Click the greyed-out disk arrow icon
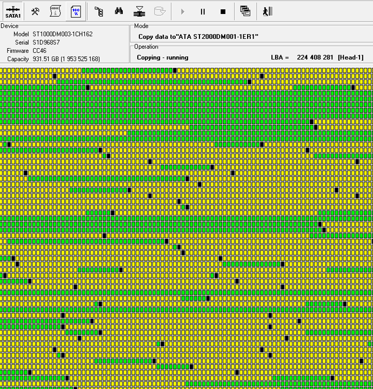The image size is (373, 389). (x=159, y=11)
